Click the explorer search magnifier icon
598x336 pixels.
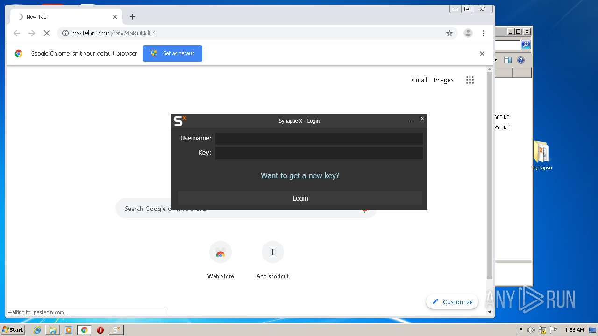[x=526, y=45]
